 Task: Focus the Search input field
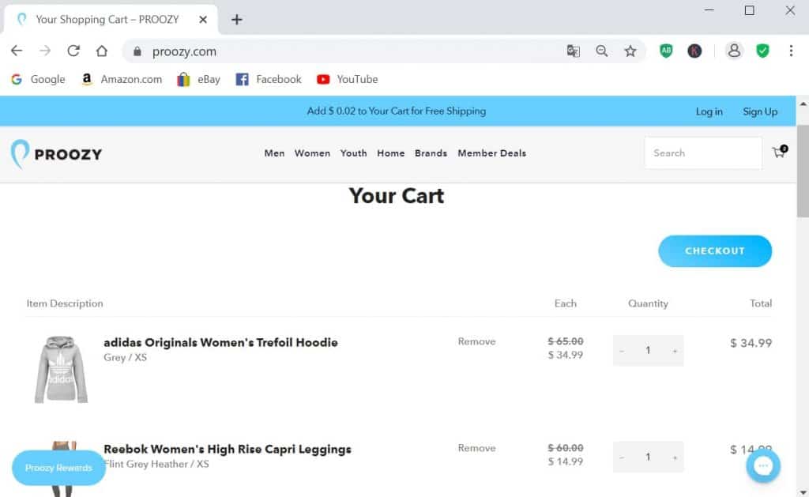pos(703,152)
